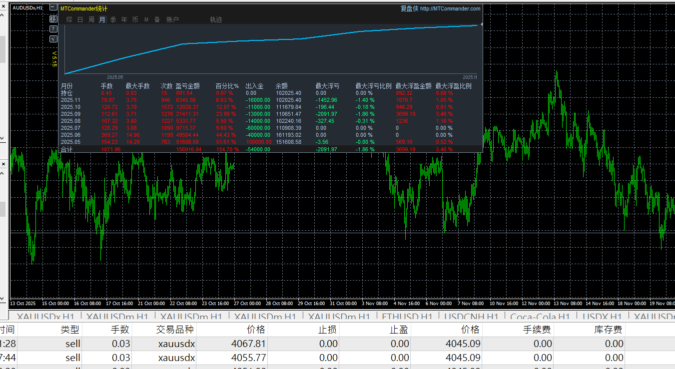Select the sell order priced 4067.81
The image size is (675, 369).
(337, 344)
